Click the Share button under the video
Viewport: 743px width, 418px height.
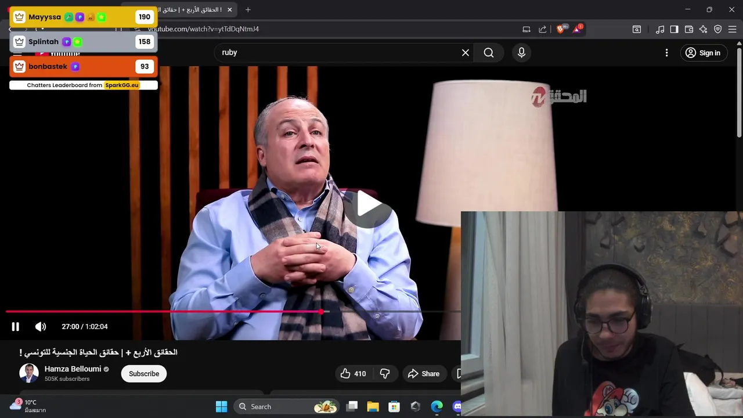click(x=424, y=374)
